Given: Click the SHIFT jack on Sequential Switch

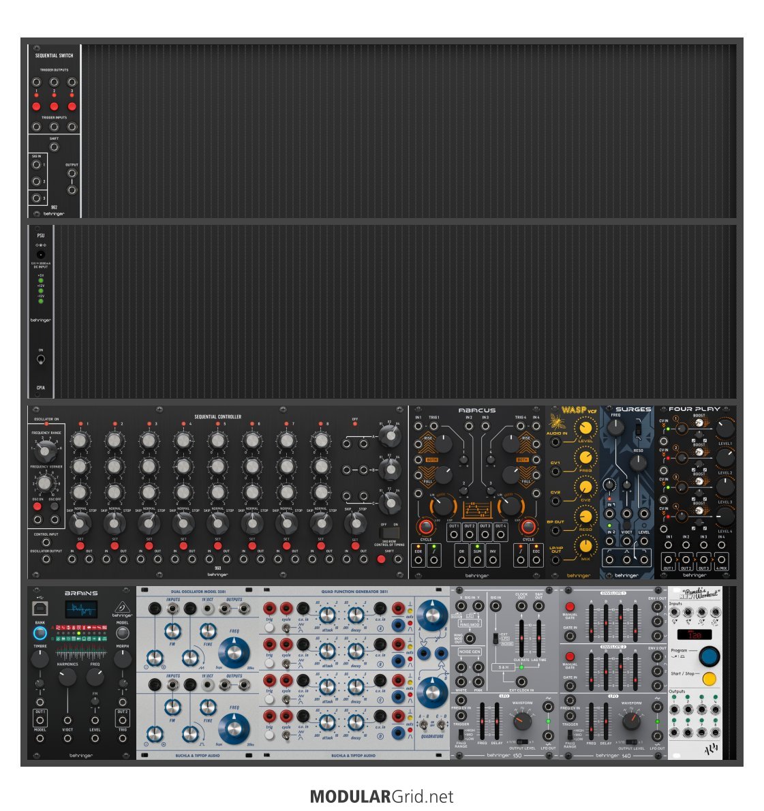Looking at the screenshot, I should click(54, 147).
